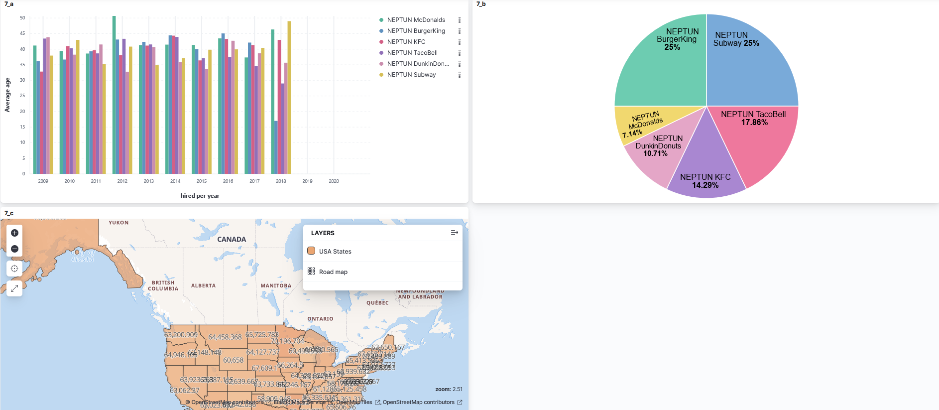Click the ONTARIO map label
Screen dimensions: 939x410
click(x=320, y=319)
